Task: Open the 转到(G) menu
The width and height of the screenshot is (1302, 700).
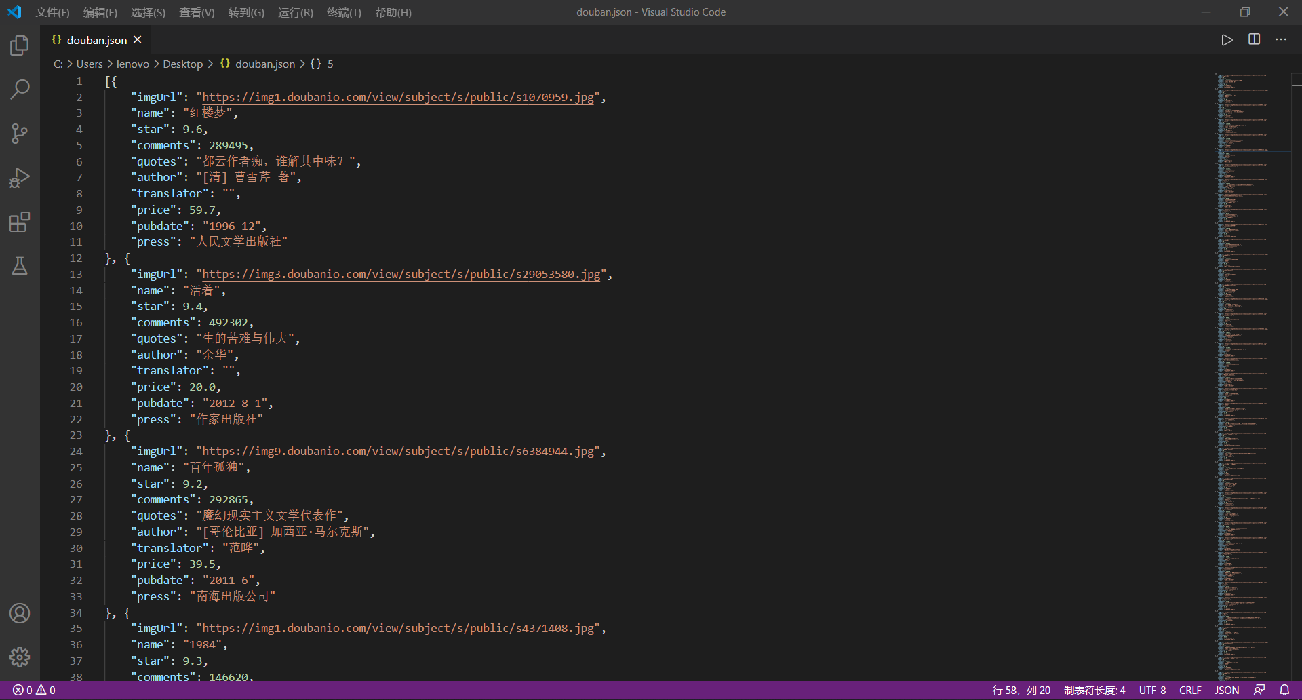Action: pyautogui.click(x=246, y=12)
